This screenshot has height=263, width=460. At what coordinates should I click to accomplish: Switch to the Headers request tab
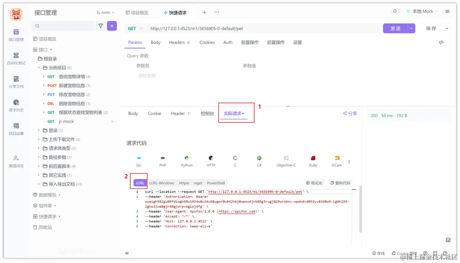pos(179,42)
